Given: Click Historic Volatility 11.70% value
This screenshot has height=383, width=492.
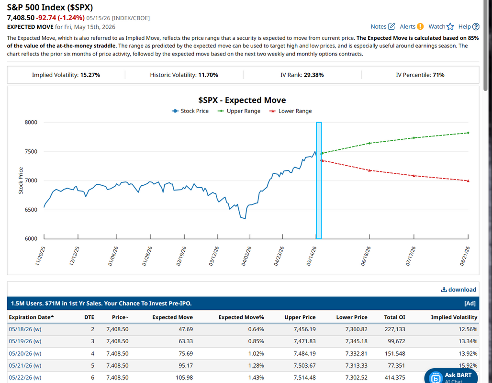Looking at the screenshot, I should pos(208,75).
